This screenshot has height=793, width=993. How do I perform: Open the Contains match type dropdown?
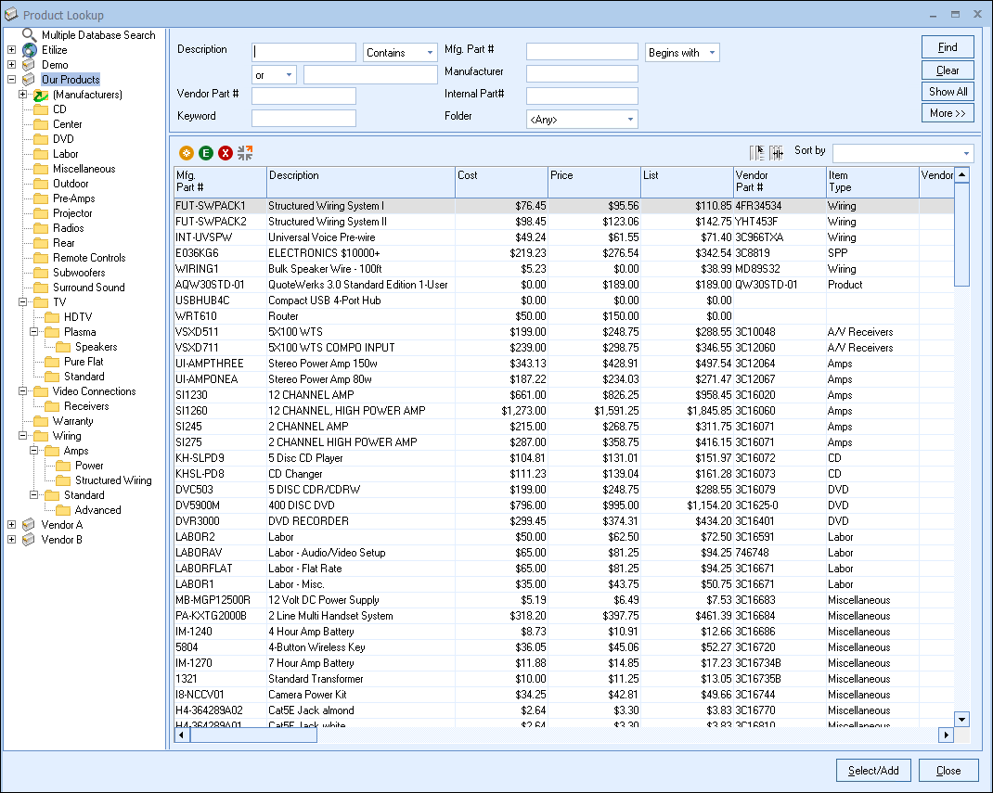click(x=400, y=53)
